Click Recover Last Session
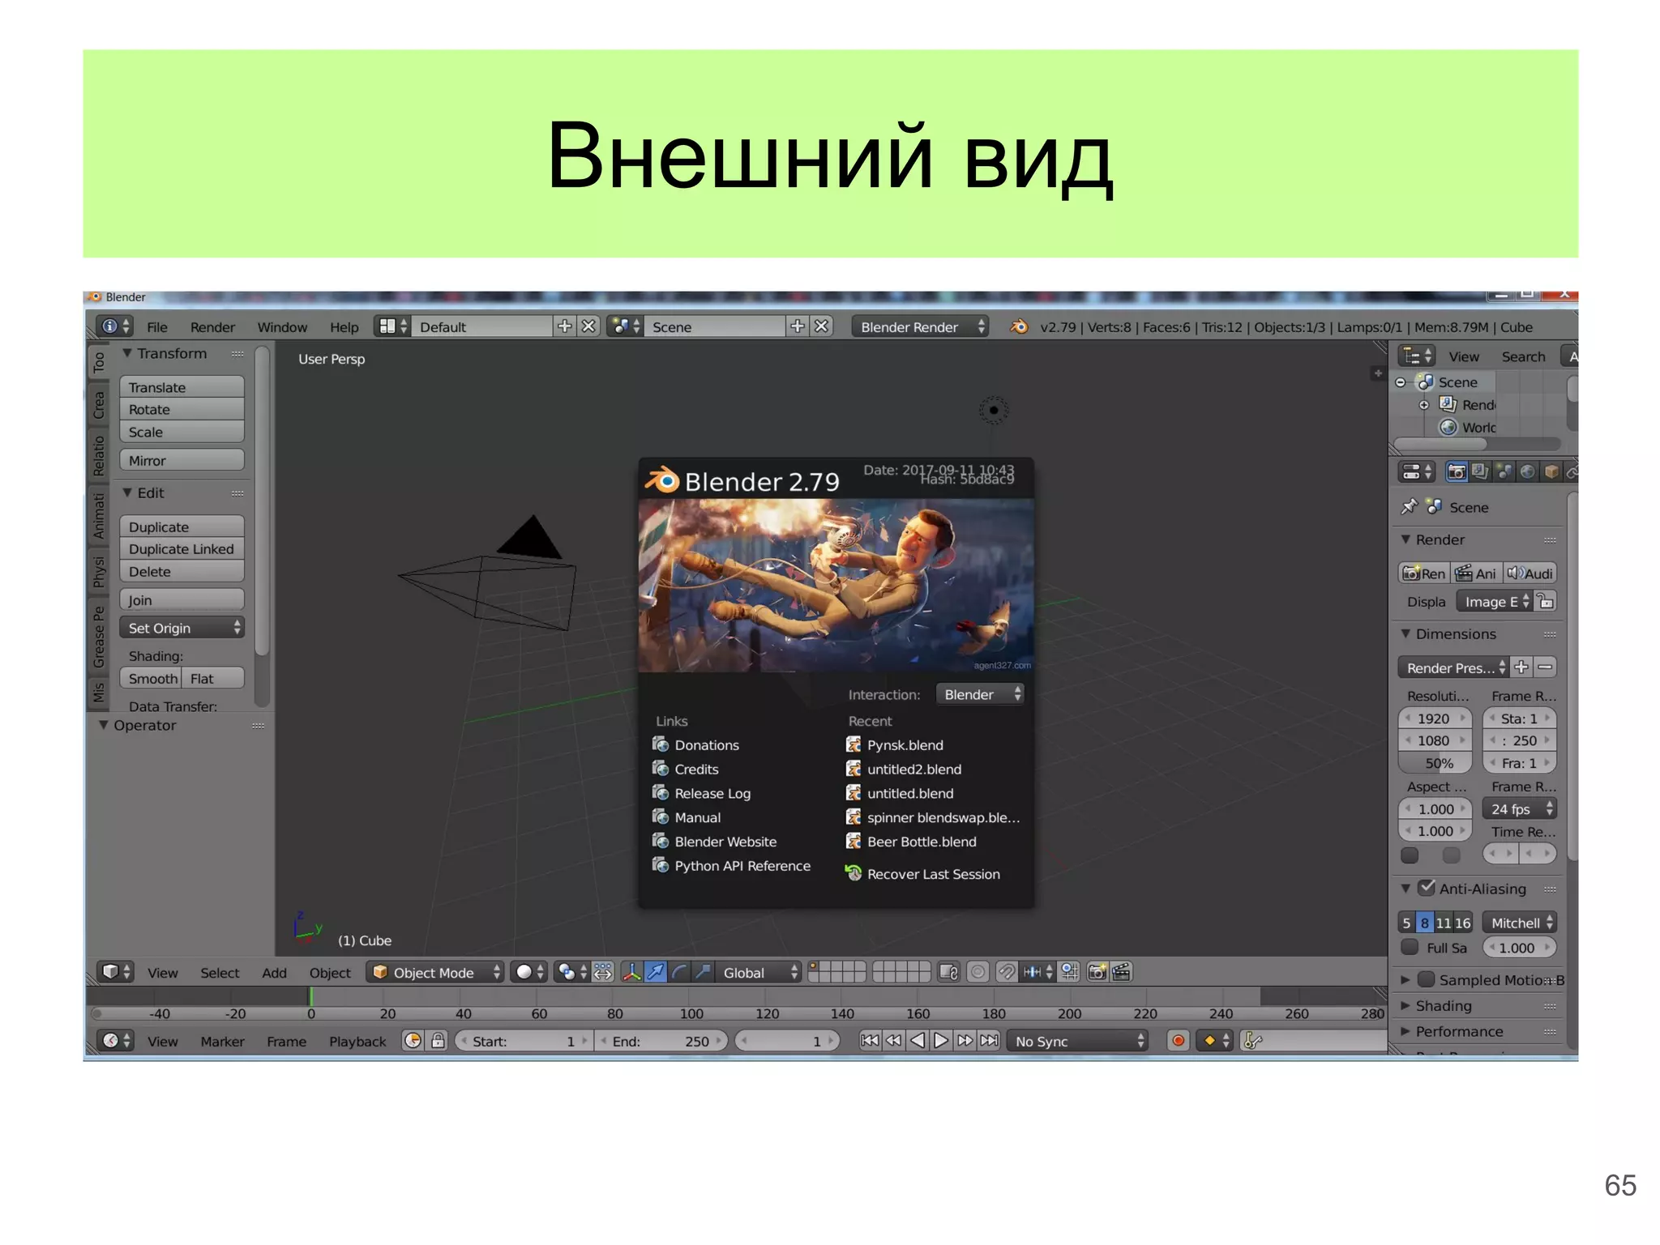This screenshot has height=1245, width=1660. [x=922, y=873]
